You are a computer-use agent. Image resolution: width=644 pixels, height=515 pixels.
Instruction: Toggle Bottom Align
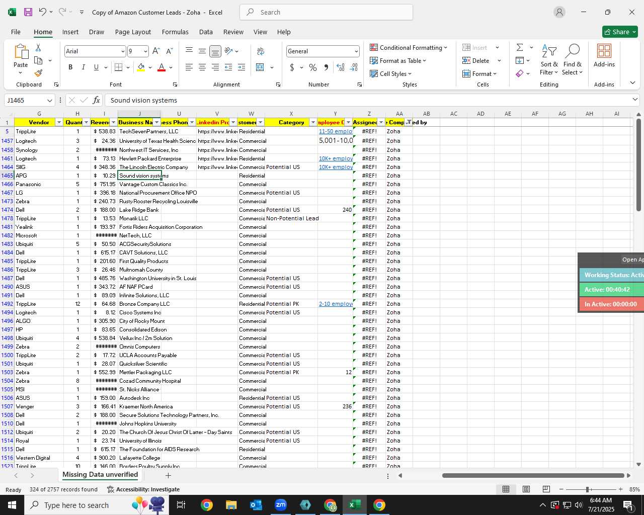(215, 51)
